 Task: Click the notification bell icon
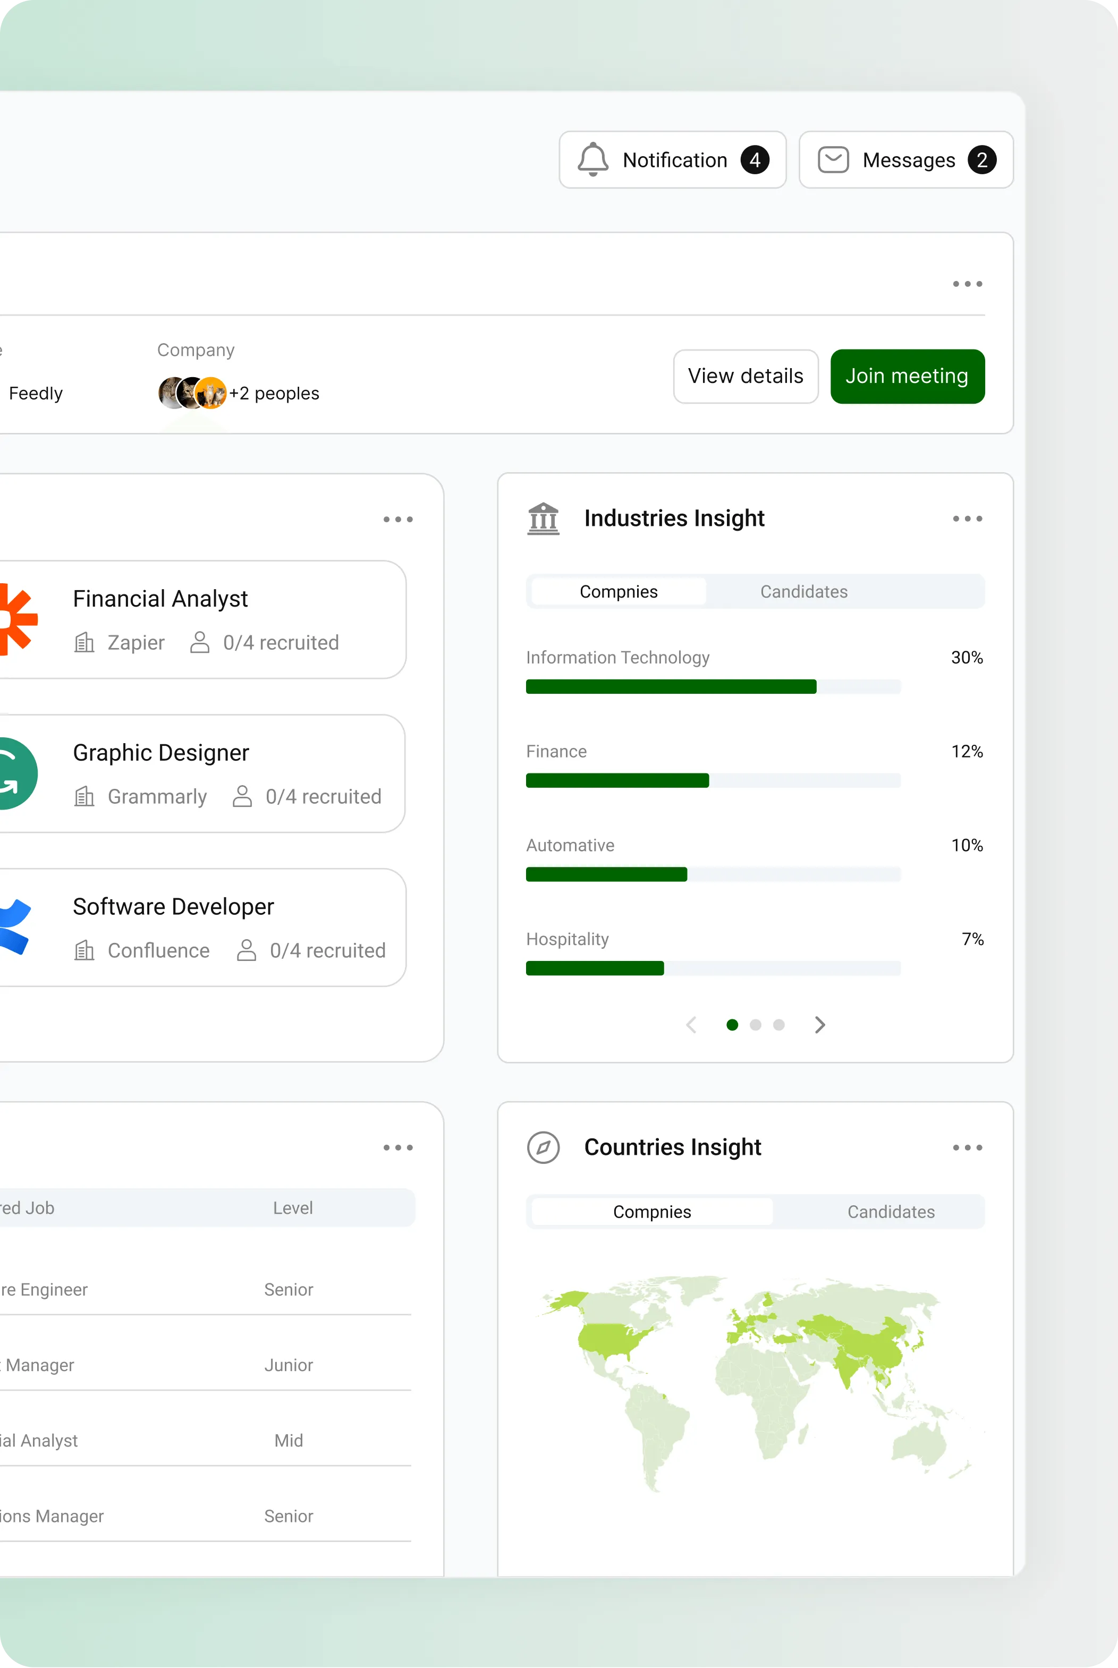pos(592,160)
